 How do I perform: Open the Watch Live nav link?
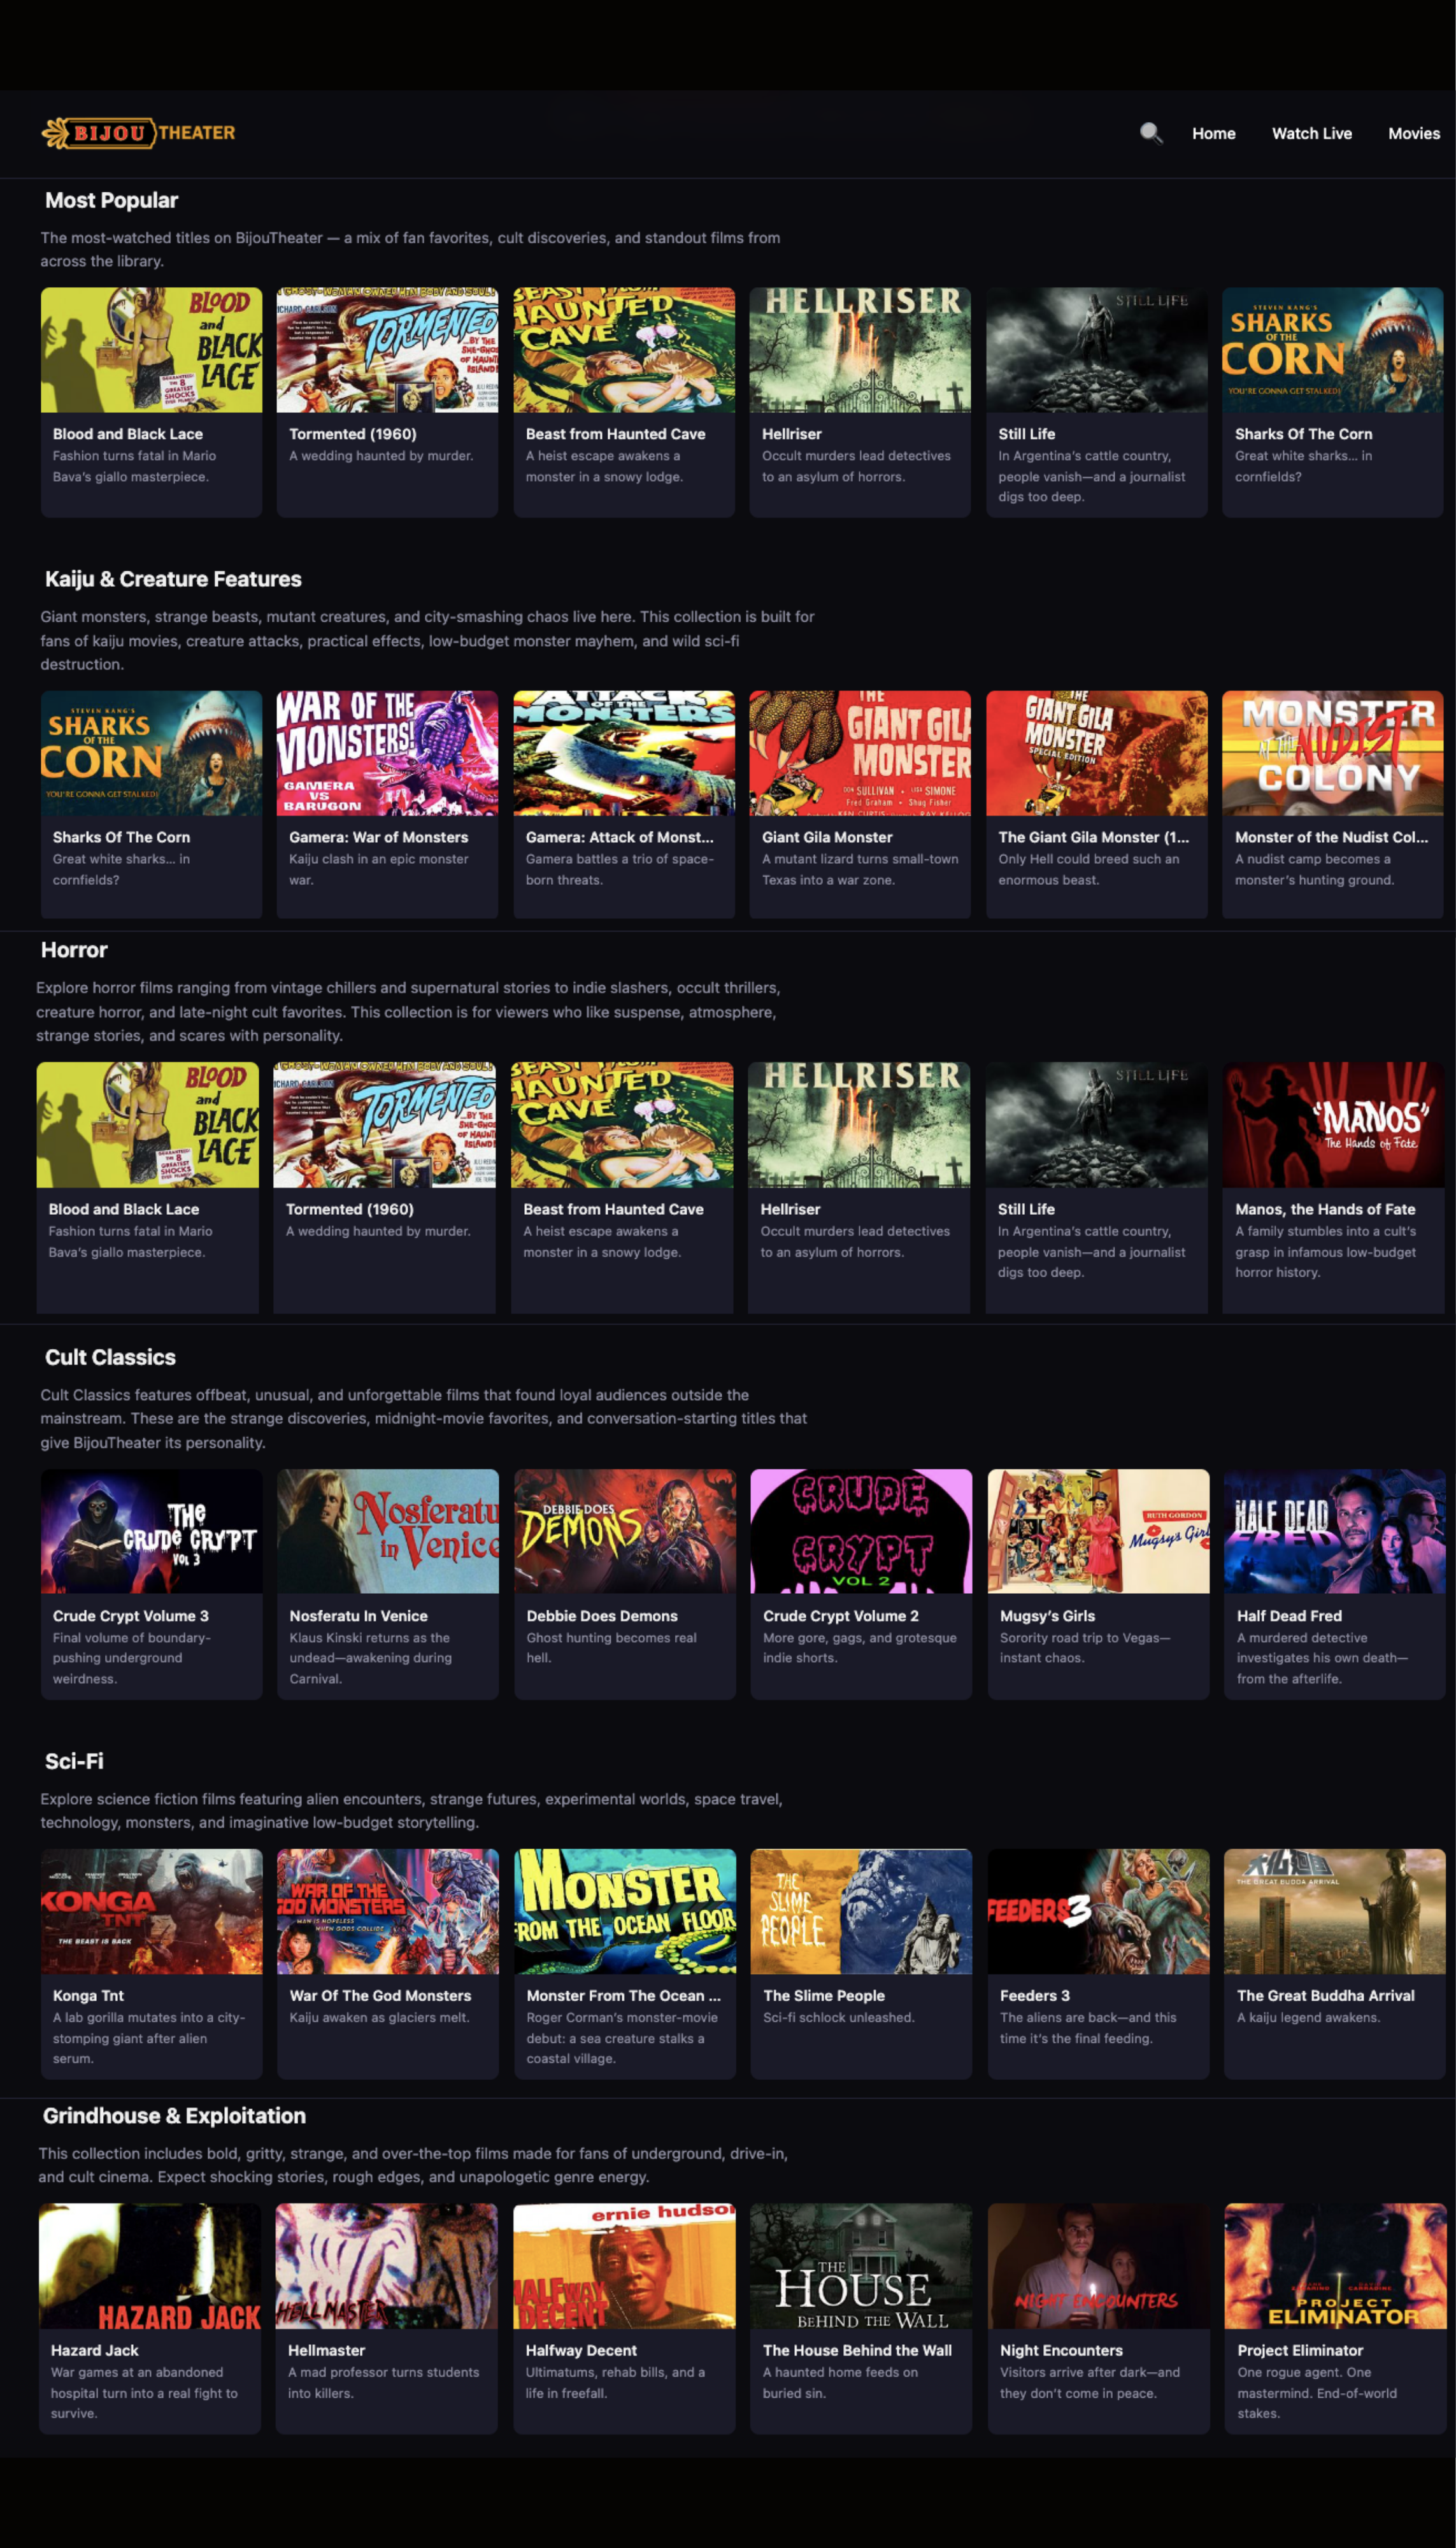tap(1311, 134)
